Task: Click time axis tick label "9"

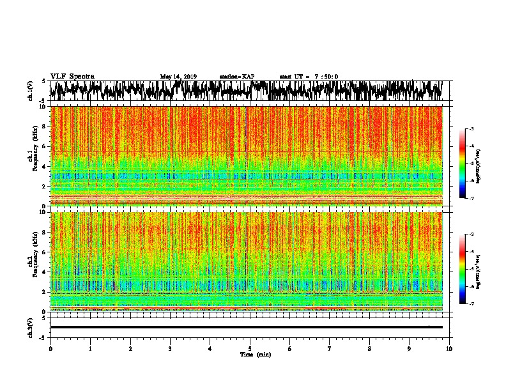Action: [x=409, y=349]
